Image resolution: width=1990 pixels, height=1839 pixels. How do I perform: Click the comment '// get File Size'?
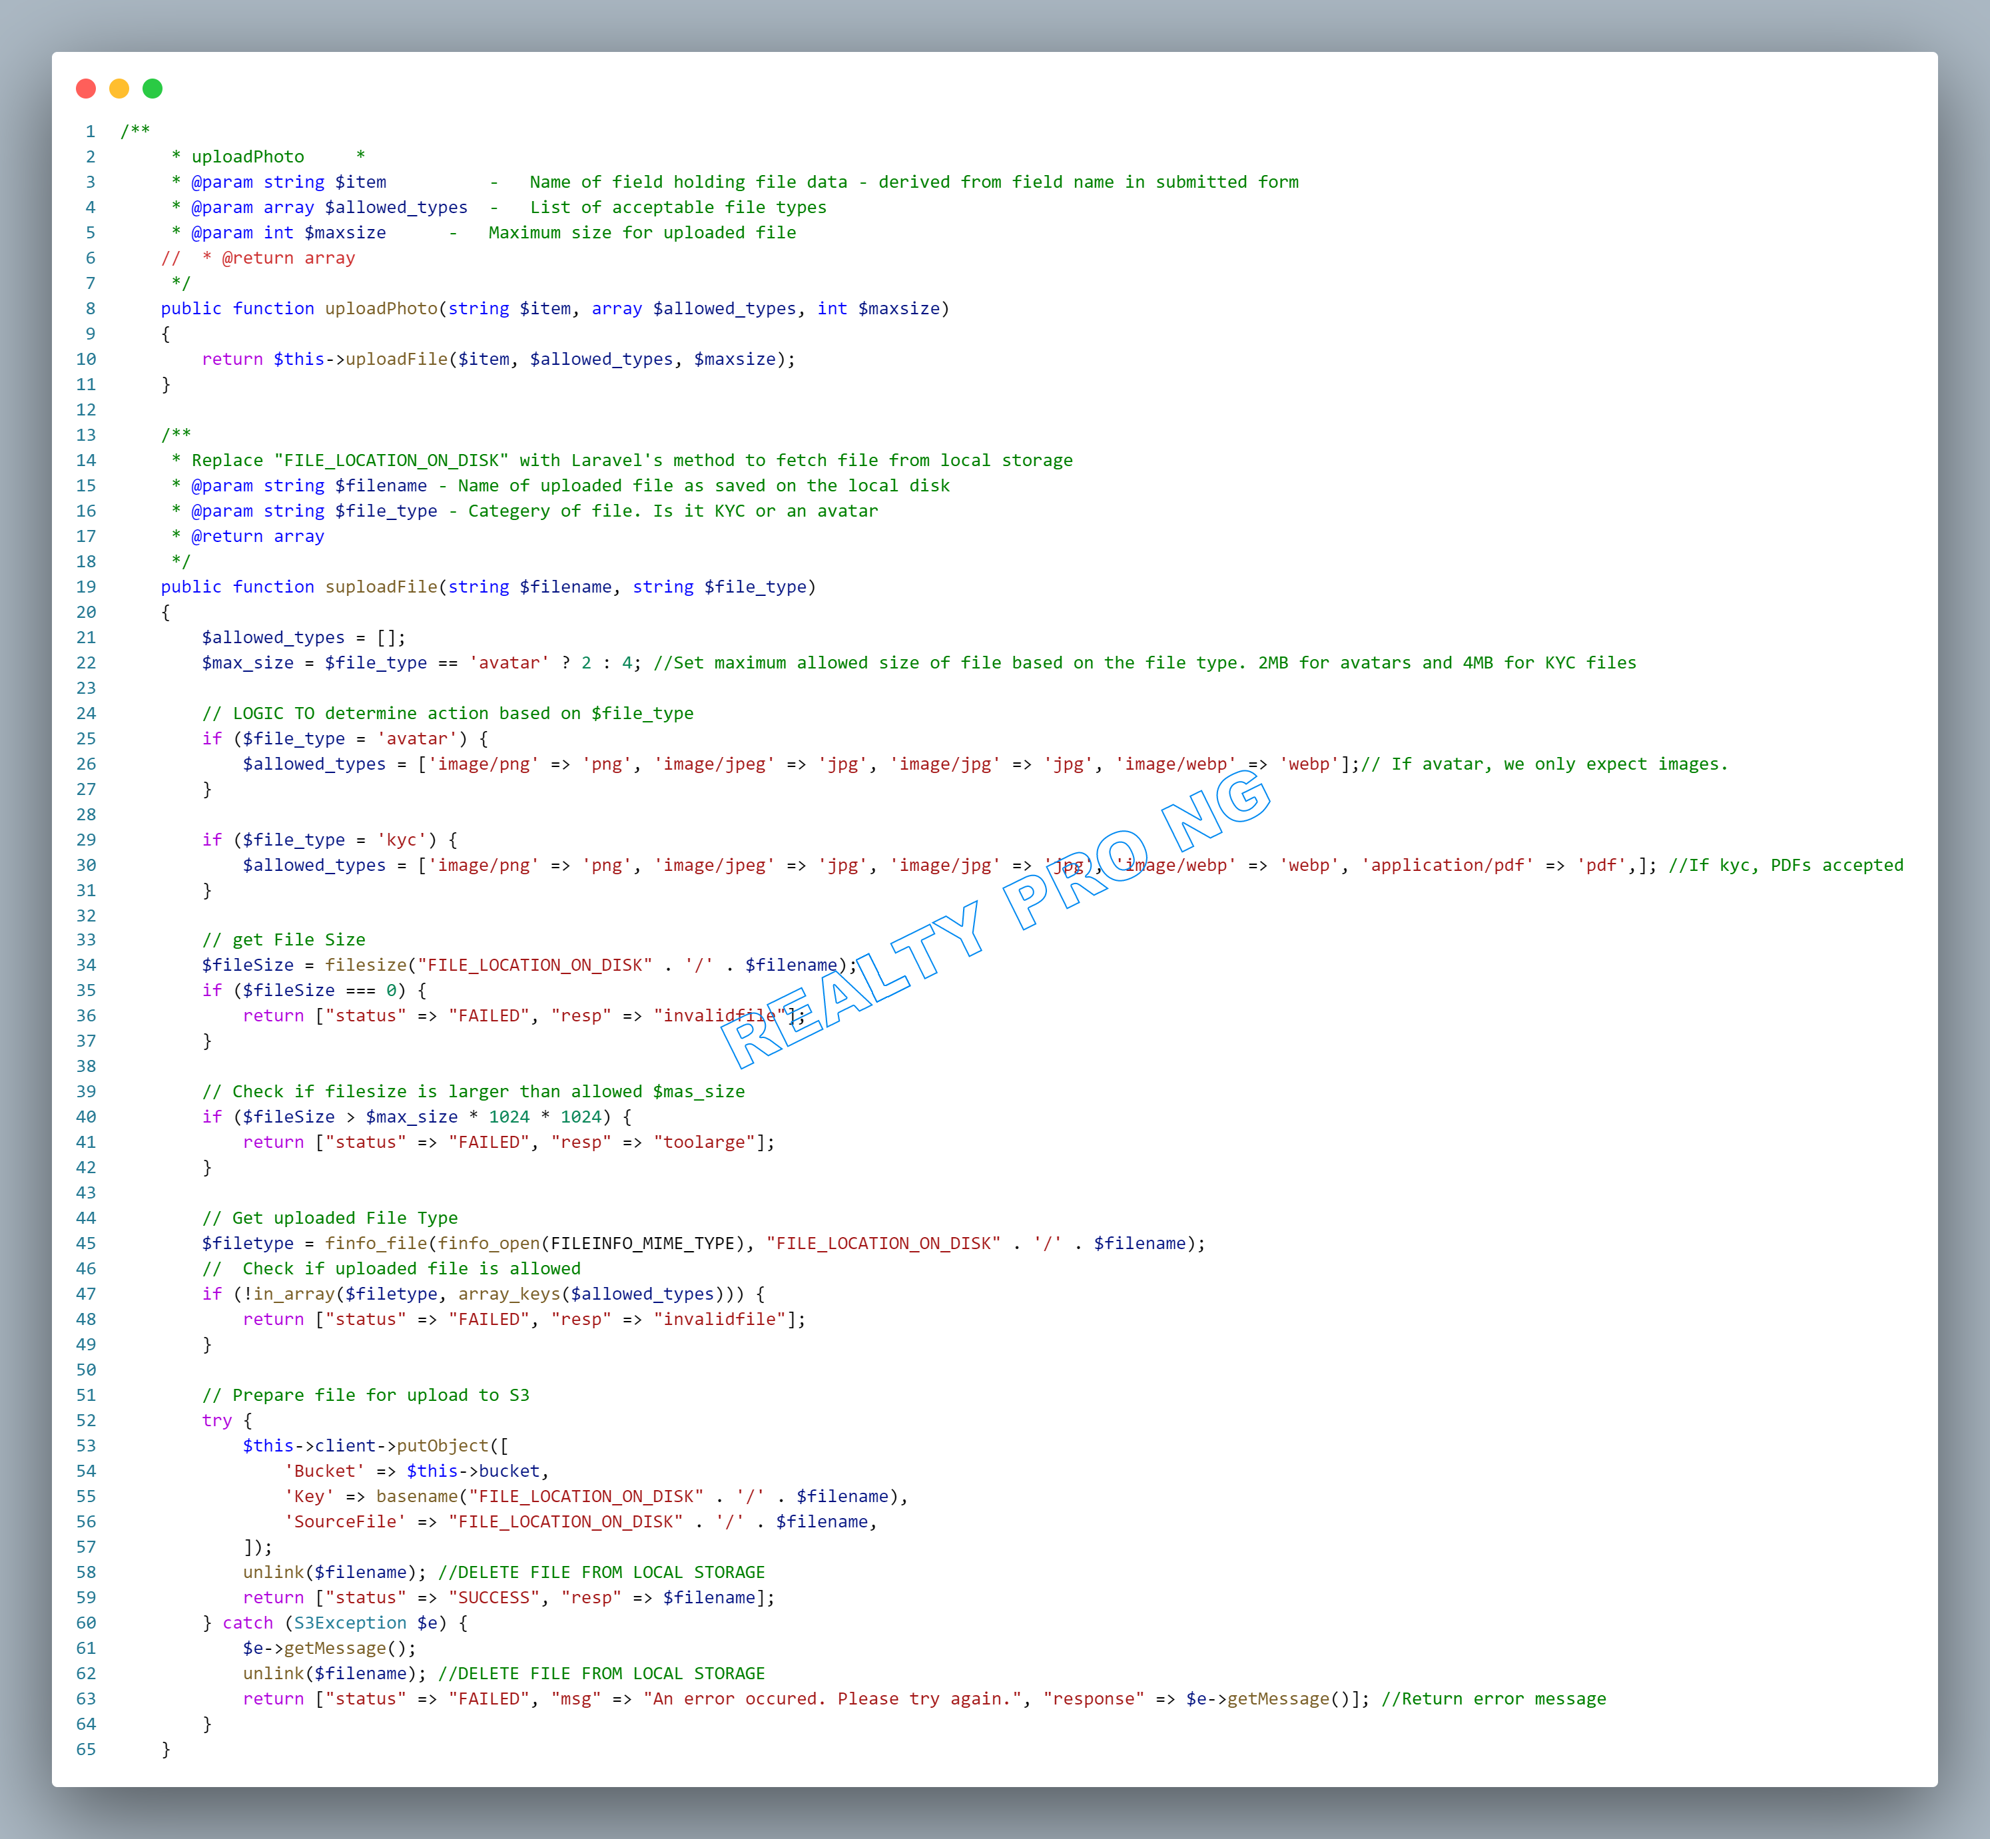click(x=284, y=940)
